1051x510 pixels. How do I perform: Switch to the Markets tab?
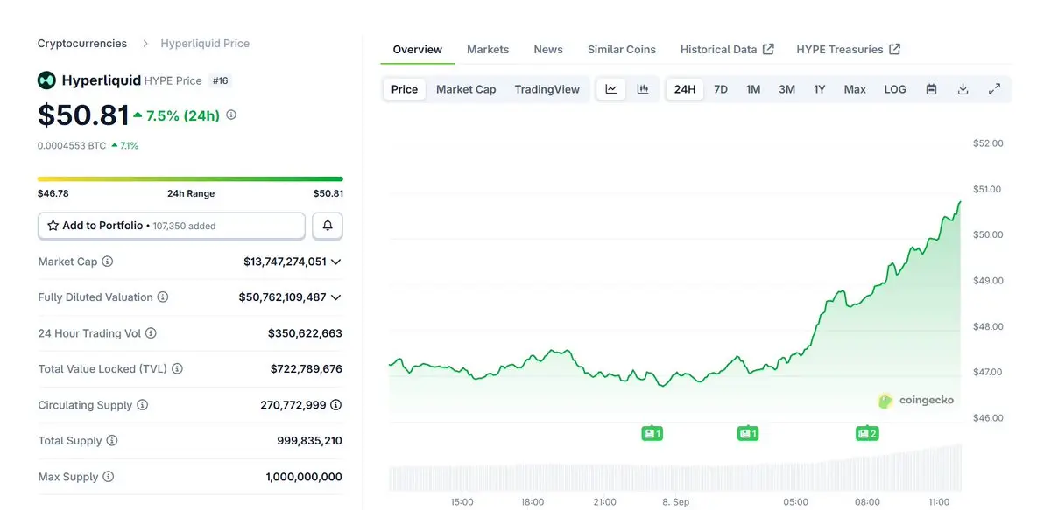tap(488, 50)
